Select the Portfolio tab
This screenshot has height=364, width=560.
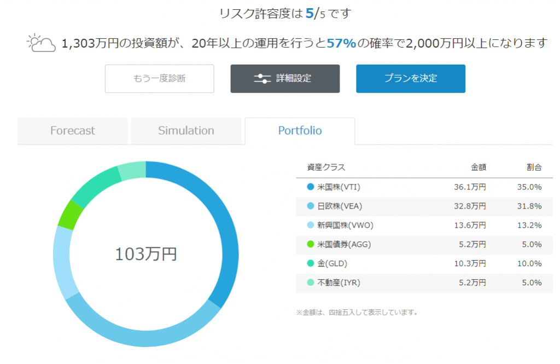(x=300, y=131)
